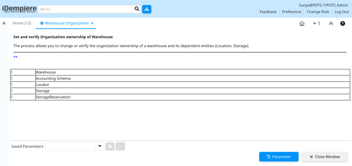Open the menu tree icon button
Screen dimensions: 352x166
point(146,9)
